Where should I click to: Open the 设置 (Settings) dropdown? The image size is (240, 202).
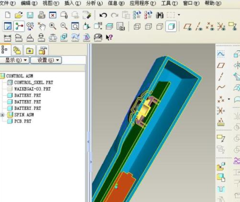click(46, 60)
